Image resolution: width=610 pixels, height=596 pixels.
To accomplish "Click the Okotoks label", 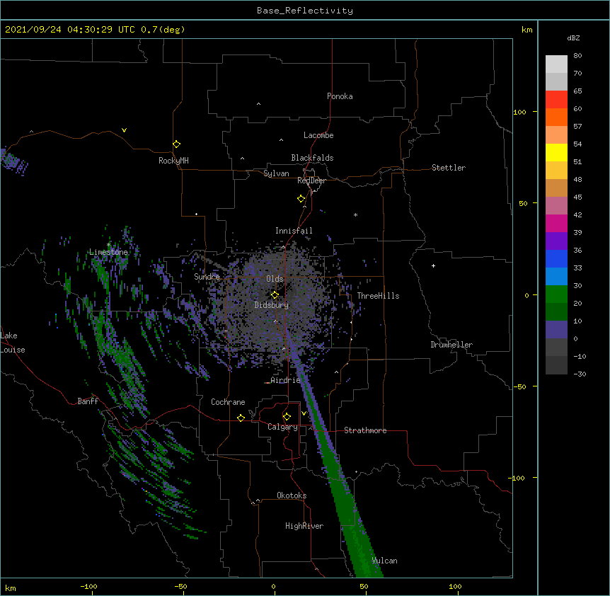I will click(x=292, y=495).
